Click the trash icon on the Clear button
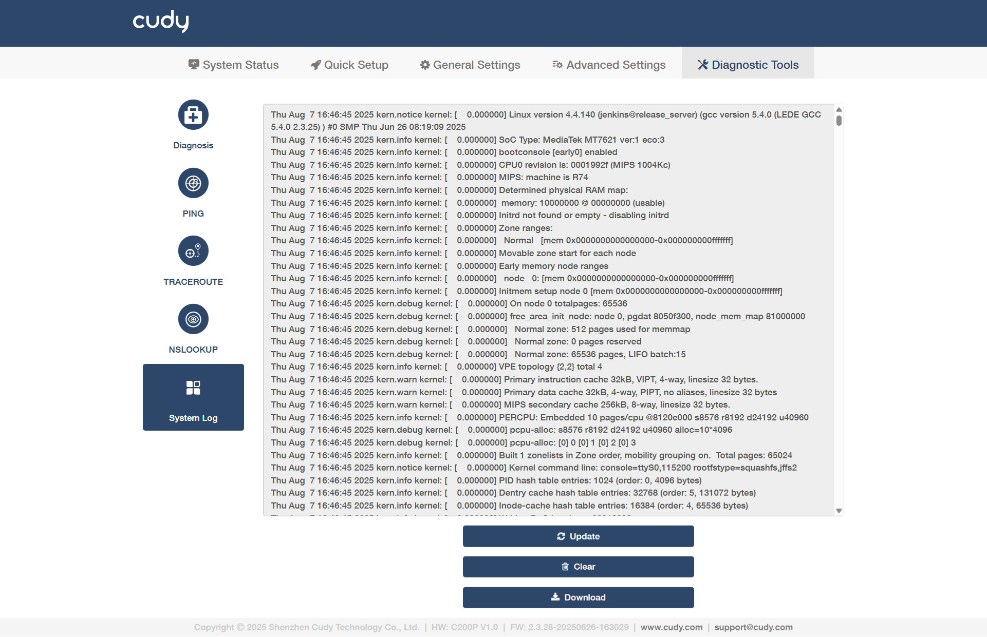Screen dimensions: 987x637 (x=565, y=567)
